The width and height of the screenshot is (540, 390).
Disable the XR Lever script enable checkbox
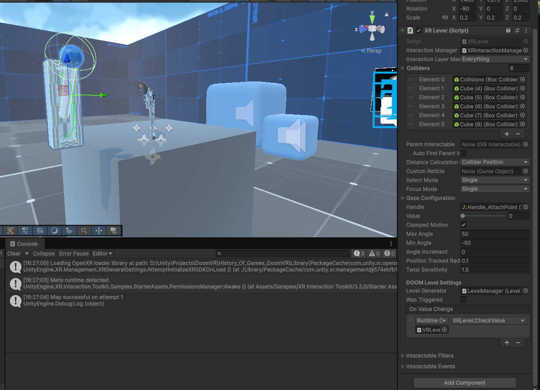[x=419, y=30]
